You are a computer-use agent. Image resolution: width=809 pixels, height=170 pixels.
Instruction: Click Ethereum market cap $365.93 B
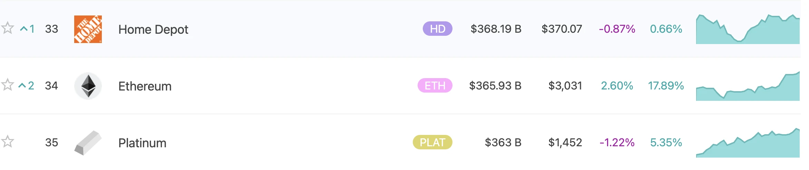(495, 86)
